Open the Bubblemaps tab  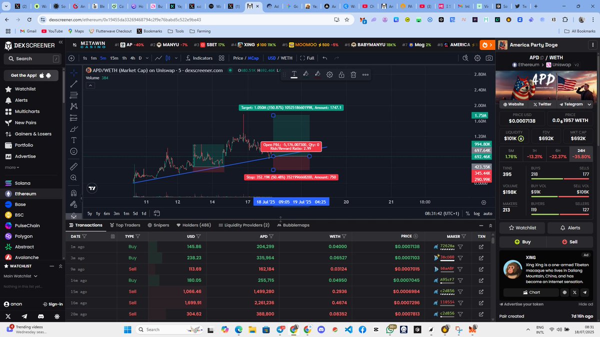click(293, 225)
